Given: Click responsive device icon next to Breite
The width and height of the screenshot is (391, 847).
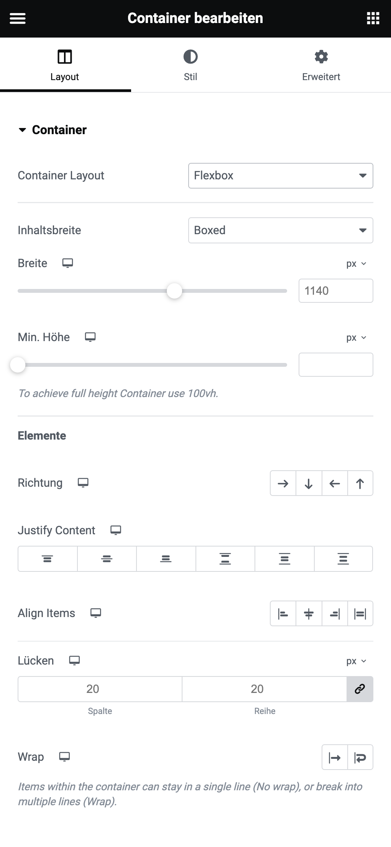Looking at the screenshot, I should [x=68, y=263].
